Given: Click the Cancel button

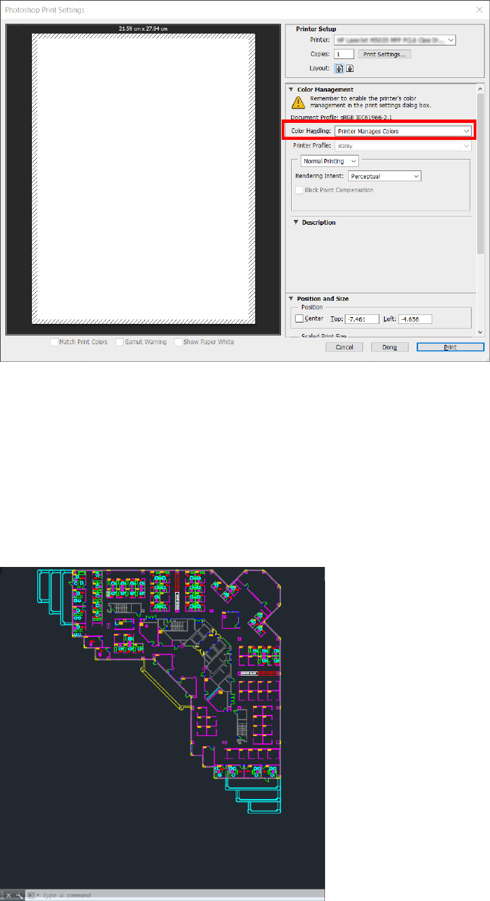Looking at the screenshot, I should coord(345,347).
